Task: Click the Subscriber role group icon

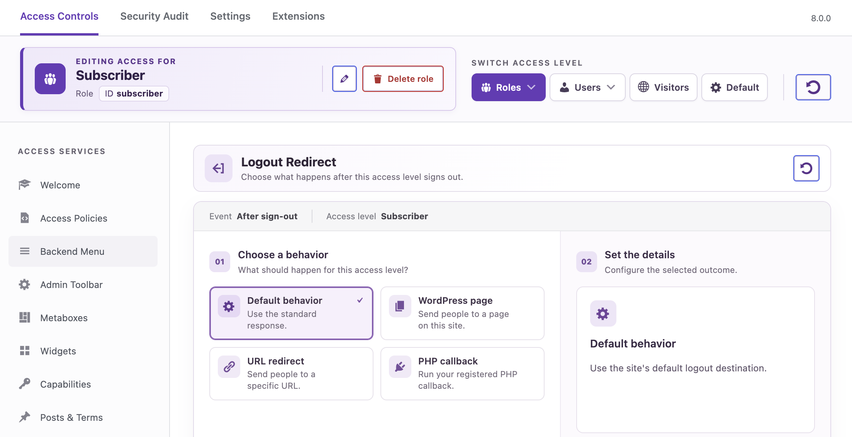Action: coord(50,79)
